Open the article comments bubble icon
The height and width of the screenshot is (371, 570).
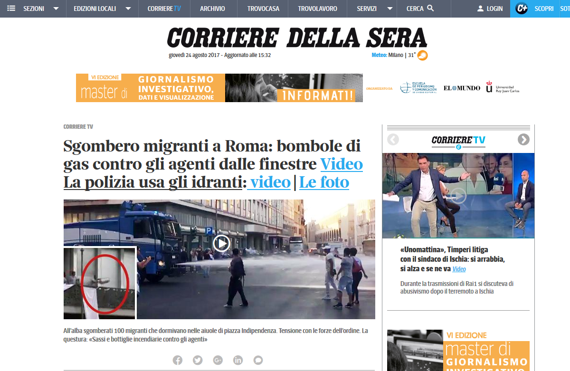coord(258,360)
